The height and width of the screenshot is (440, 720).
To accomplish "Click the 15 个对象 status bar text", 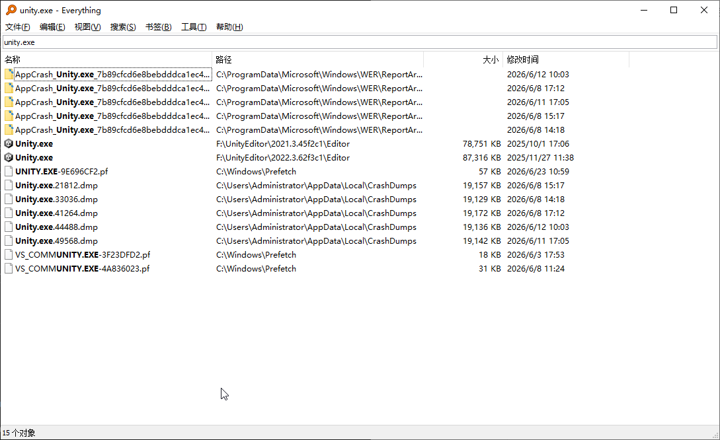I will (x=19, y=433).
